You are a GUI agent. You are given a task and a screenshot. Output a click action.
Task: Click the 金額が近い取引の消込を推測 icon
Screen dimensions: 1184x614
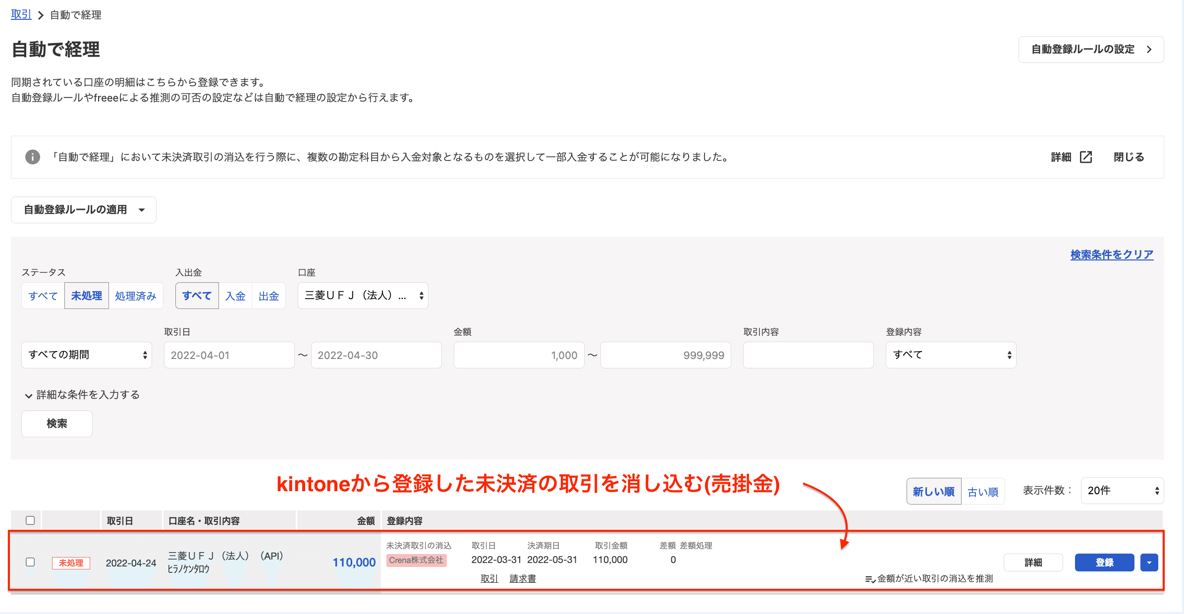(x=870, y=579)
